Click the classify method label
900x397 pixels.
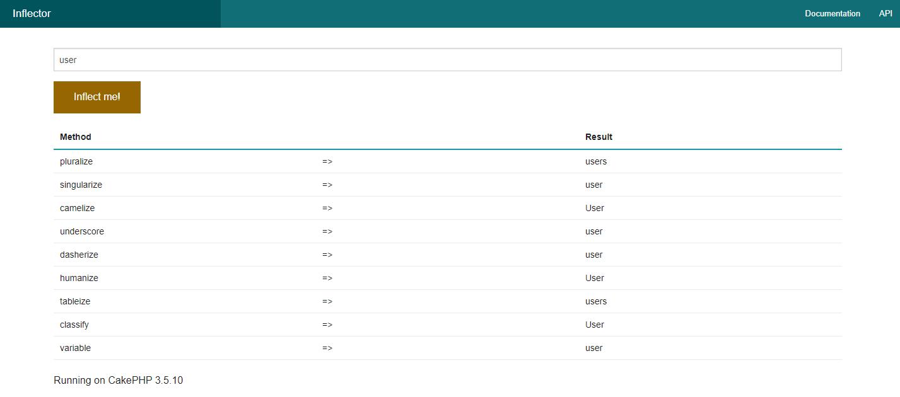point(74,325)
